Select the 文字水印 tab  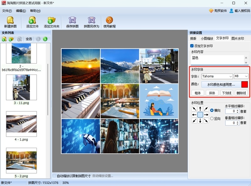(222, 38)
